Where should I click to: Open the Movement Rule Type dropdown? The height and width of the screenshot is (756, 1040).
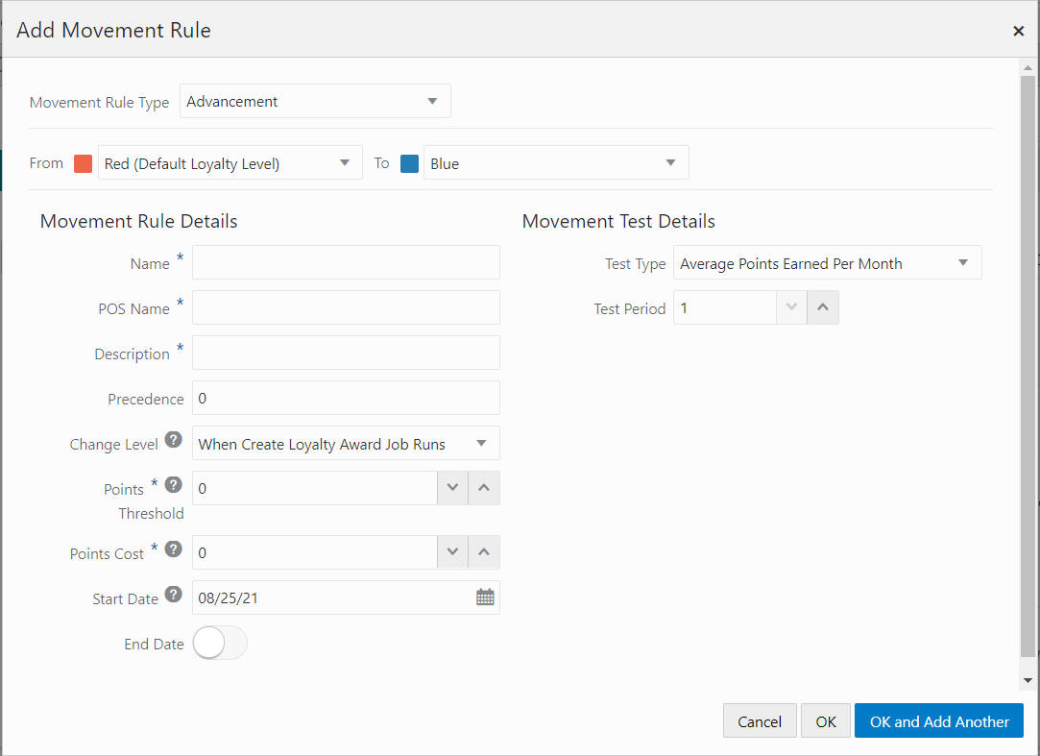click(x=315, y=101)
